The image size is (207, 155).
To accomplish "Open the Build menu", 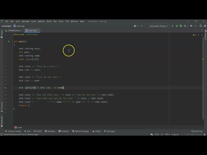I will click(x=49, y=21).
